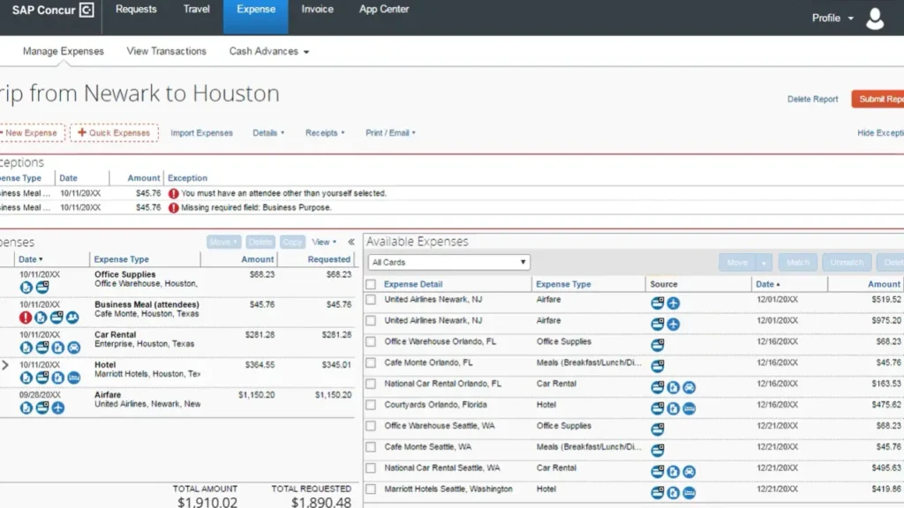Check the box for United Airlines $519.52
This screenshot has width=904, height=508.
(x=371, y=300)
